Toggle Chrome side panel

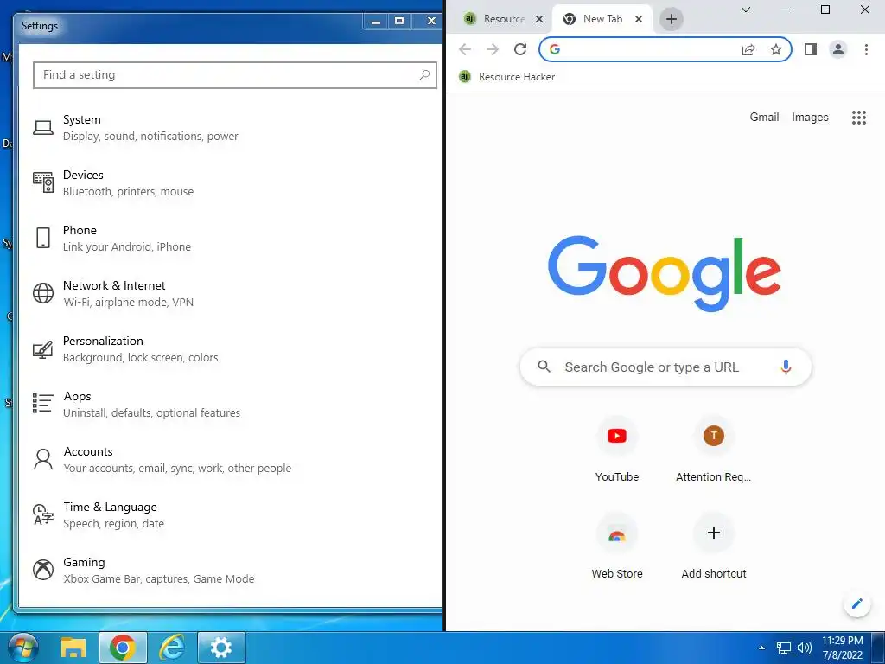coord(811,49)
